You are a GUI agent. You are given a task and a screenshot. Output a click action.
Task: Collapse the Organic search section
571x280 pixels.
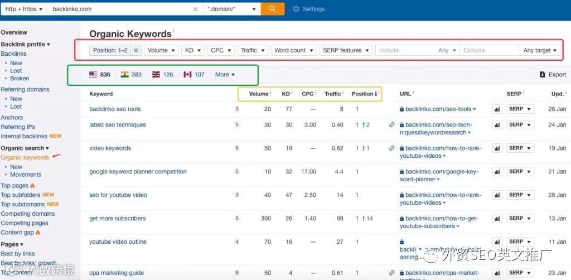[25, 148]
